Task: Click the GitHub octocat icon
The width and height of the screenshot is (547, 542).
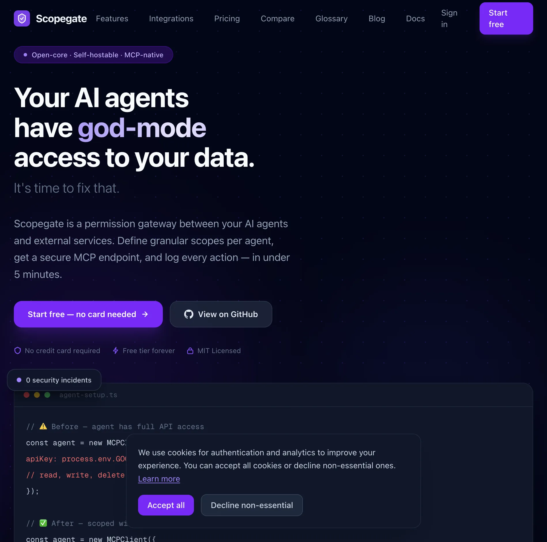Action: (189, 314)
